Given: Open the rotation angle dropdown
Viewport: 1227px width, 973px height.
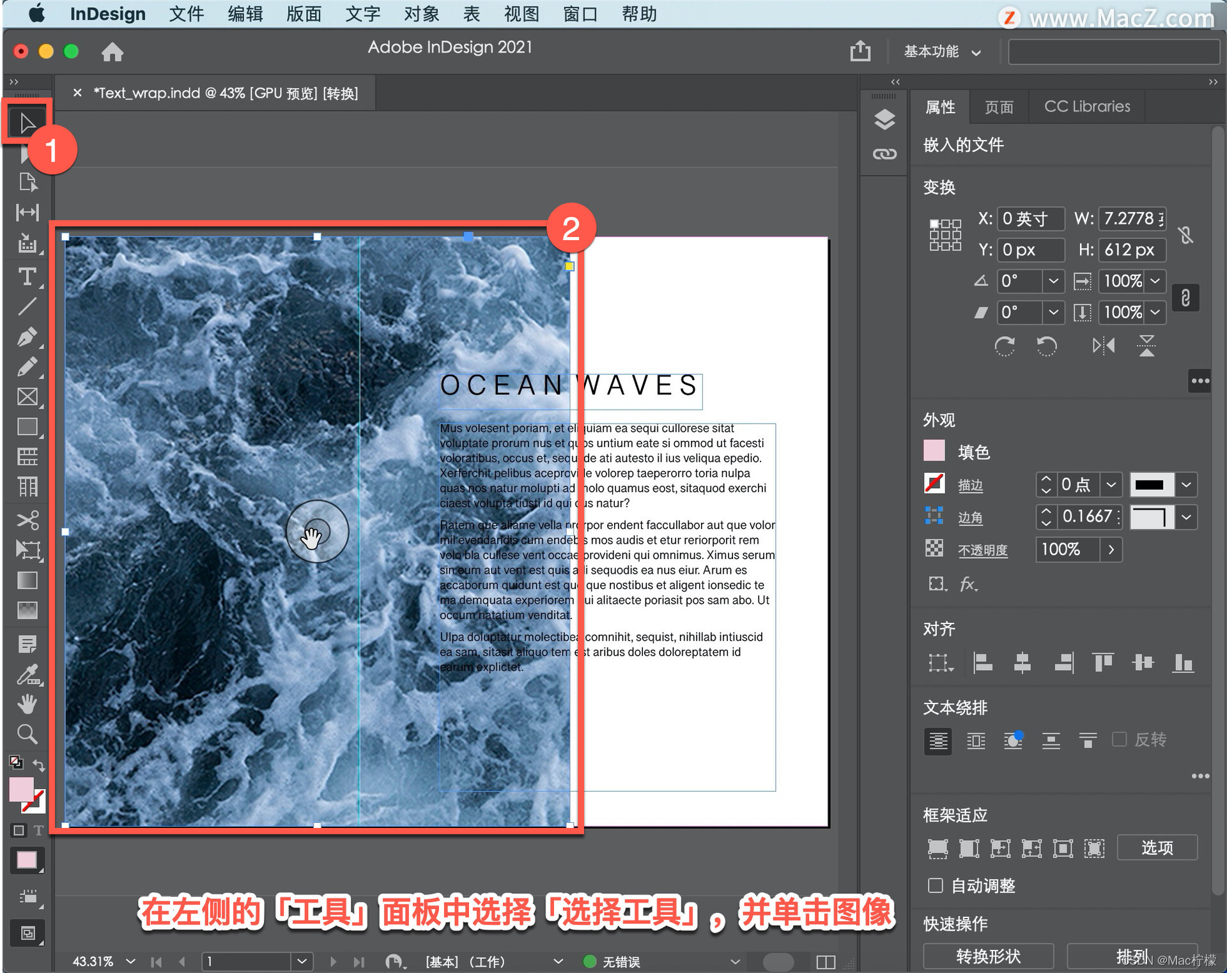Looking at the screenshot, I should (1053, 281).
